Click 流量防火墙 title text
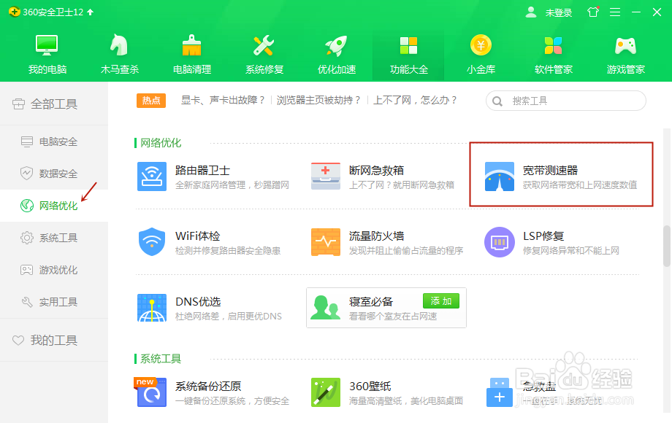Image resolution: width=672 pixels, height=423 pixels. (376, 236)
